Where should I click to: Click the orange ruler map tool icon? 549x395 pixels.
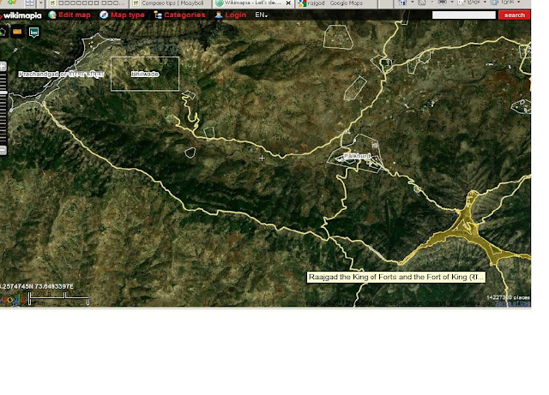click(x=17, y=32)
